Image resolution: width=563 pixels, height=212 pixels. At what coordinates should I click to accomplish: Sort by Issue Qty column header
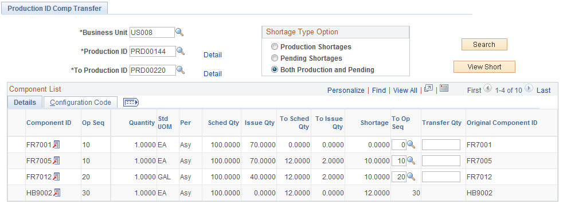coord(260,123)
